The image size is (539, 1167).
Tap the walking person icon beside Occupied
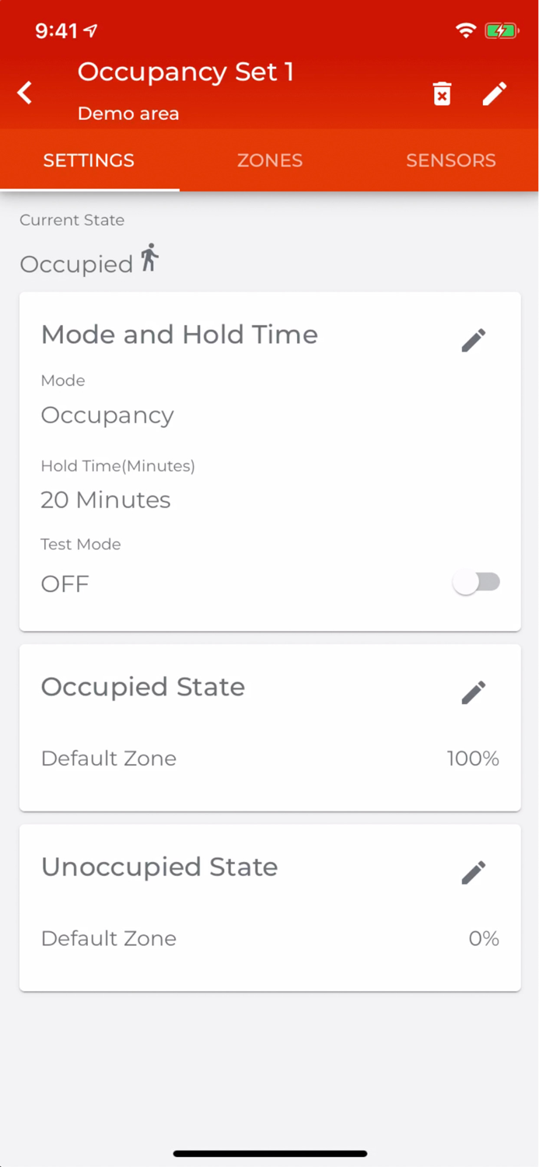[148, 255]
